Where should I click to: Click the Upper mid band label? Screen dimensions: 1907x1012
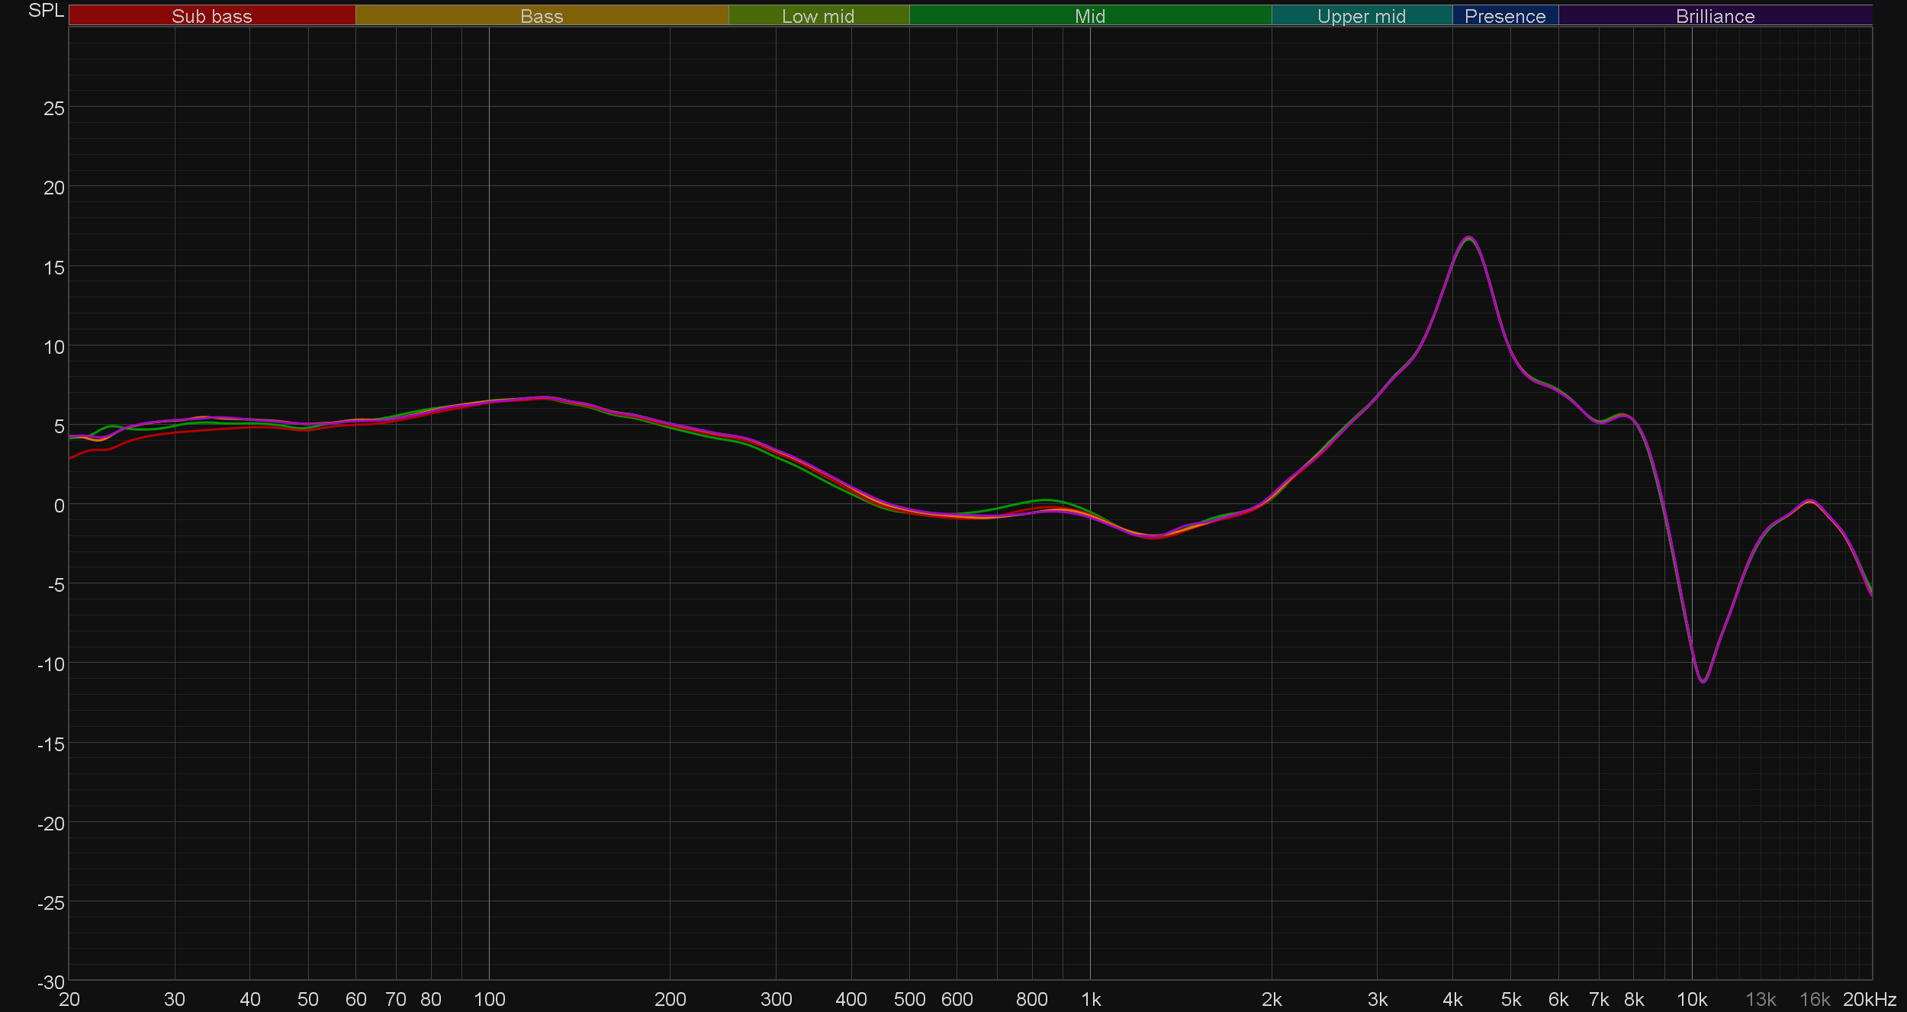[x=1361, y=16]
